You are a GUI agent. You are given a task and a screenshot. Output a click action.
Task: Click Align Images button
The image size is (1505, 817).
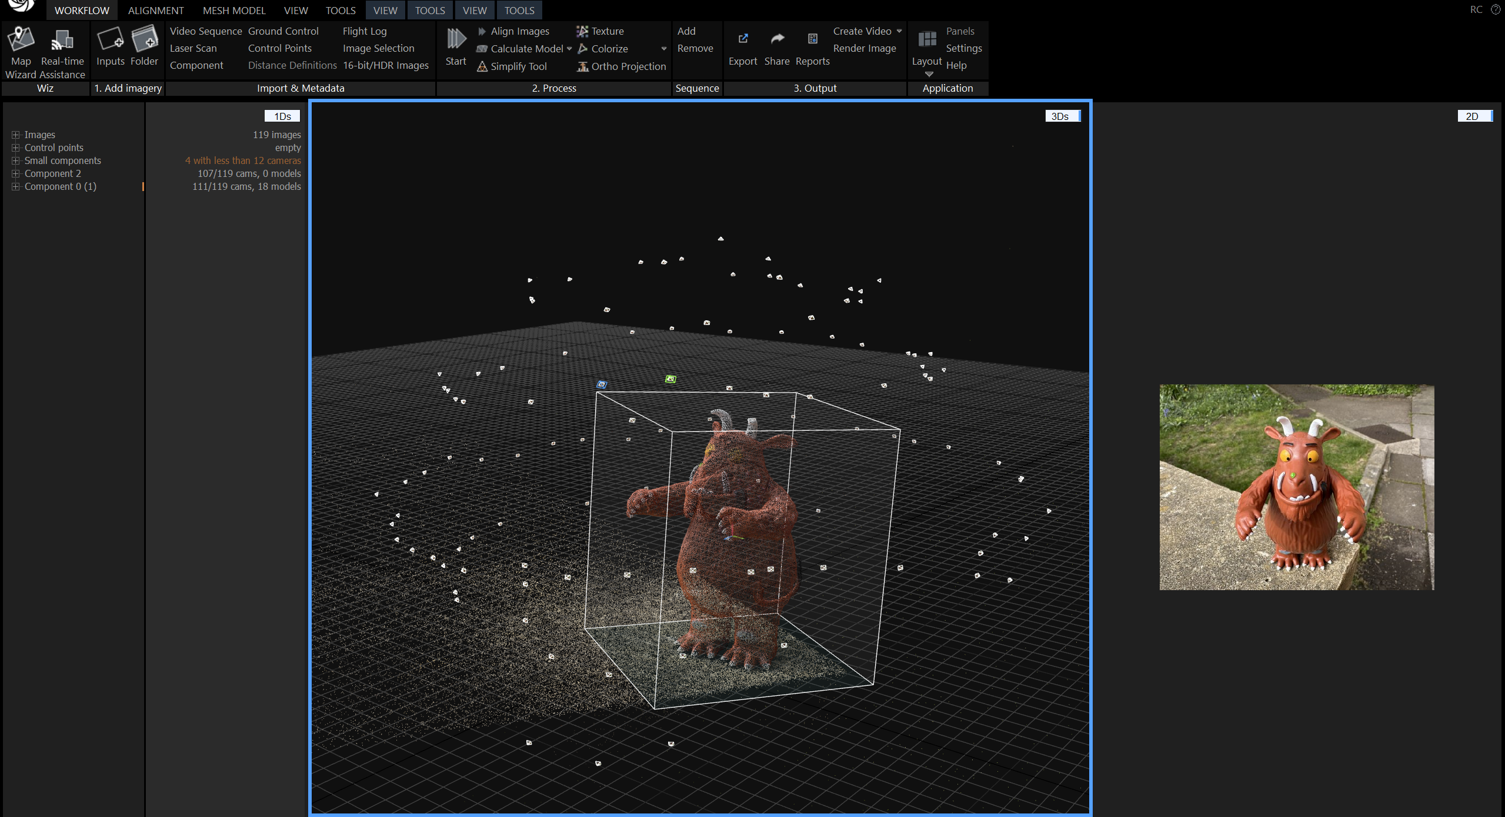click(519, 31)
